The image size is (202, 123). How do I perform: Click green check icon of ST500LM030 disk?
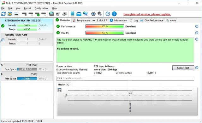3,26
